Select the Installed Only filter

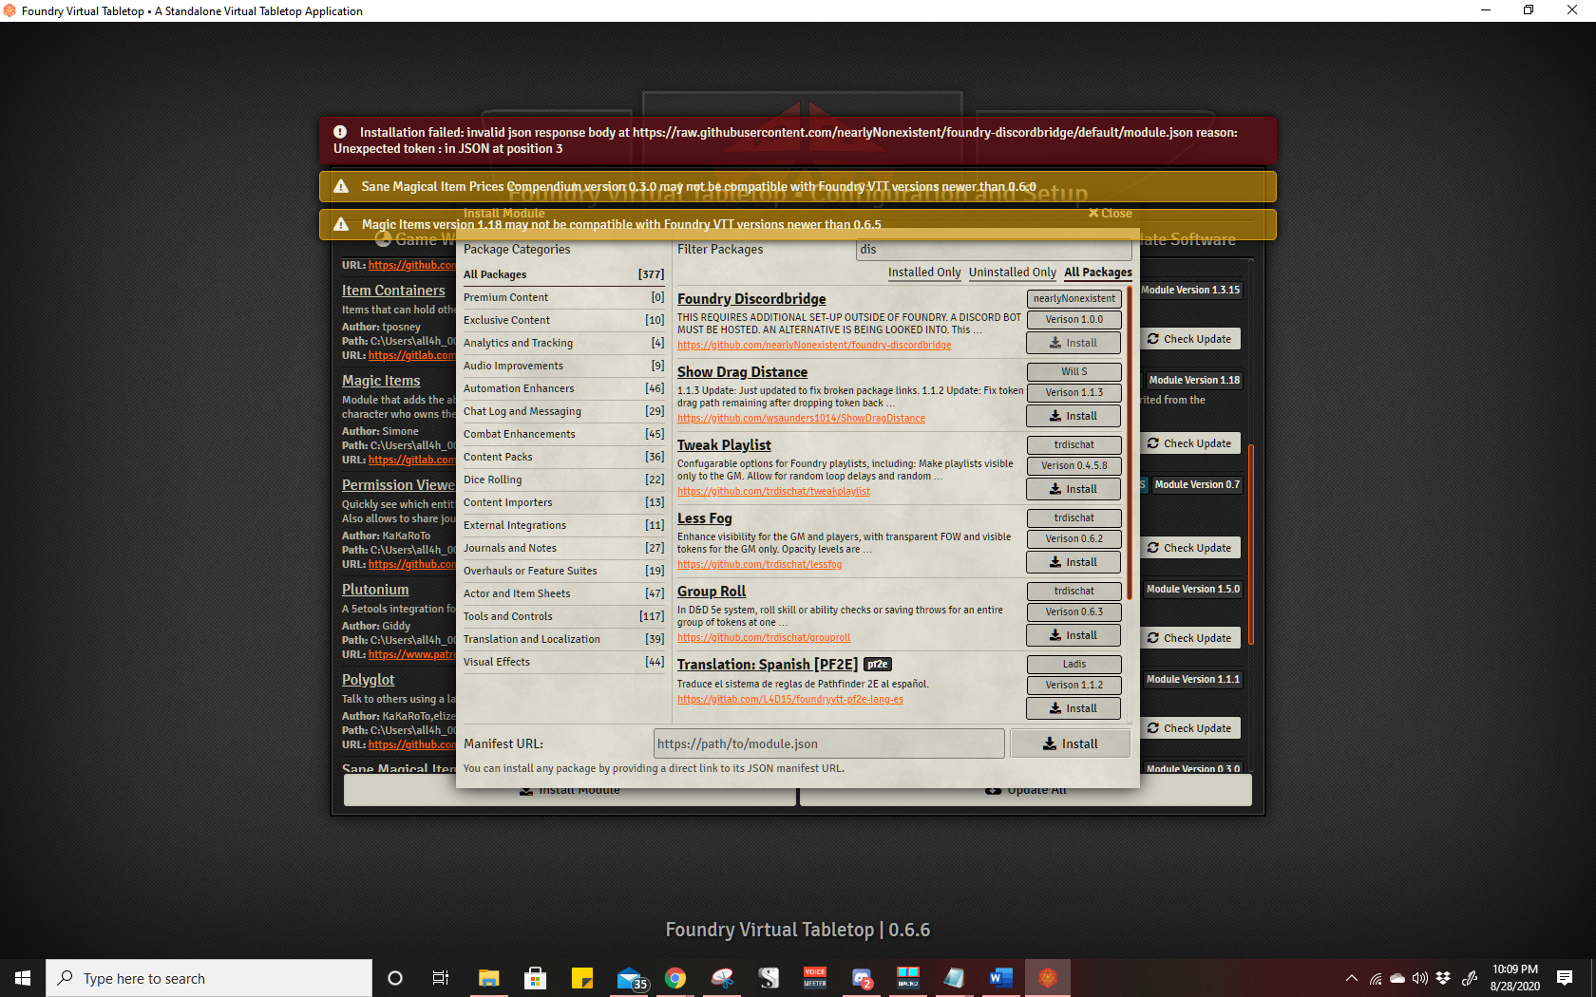pyautogui.click(x=923, y=273)
